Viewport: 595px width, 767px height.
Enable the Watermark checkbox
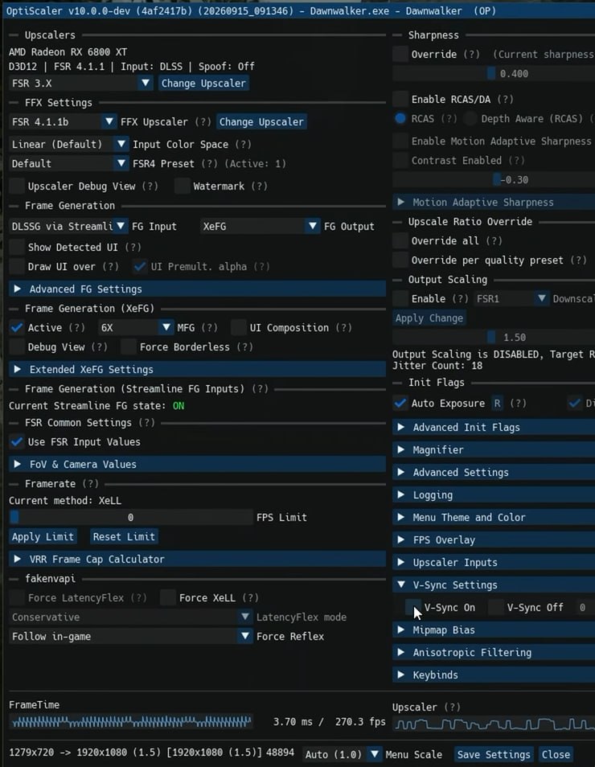coord(183,186)
